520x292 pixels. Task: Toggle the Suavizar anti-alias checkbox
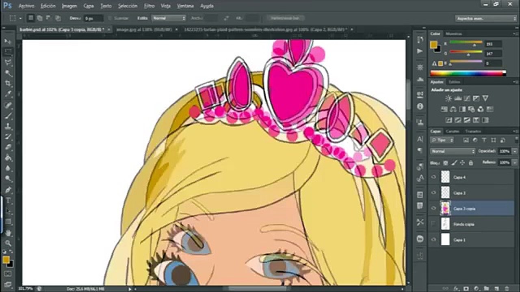click(x=110, y=18)
